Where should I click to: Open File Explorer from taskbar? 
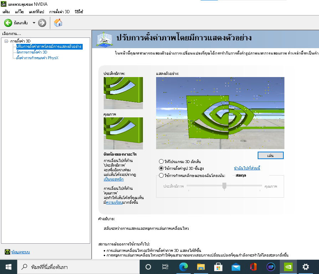201,267
